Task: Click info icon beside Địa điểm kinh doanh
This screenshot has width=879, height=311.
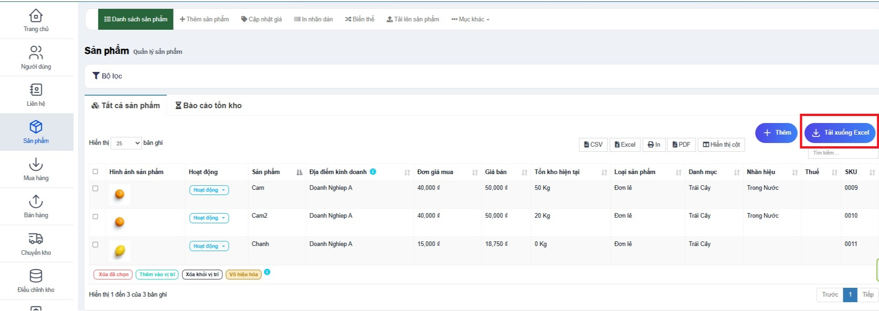Action: pyautogui.click(x=373, y=172)
